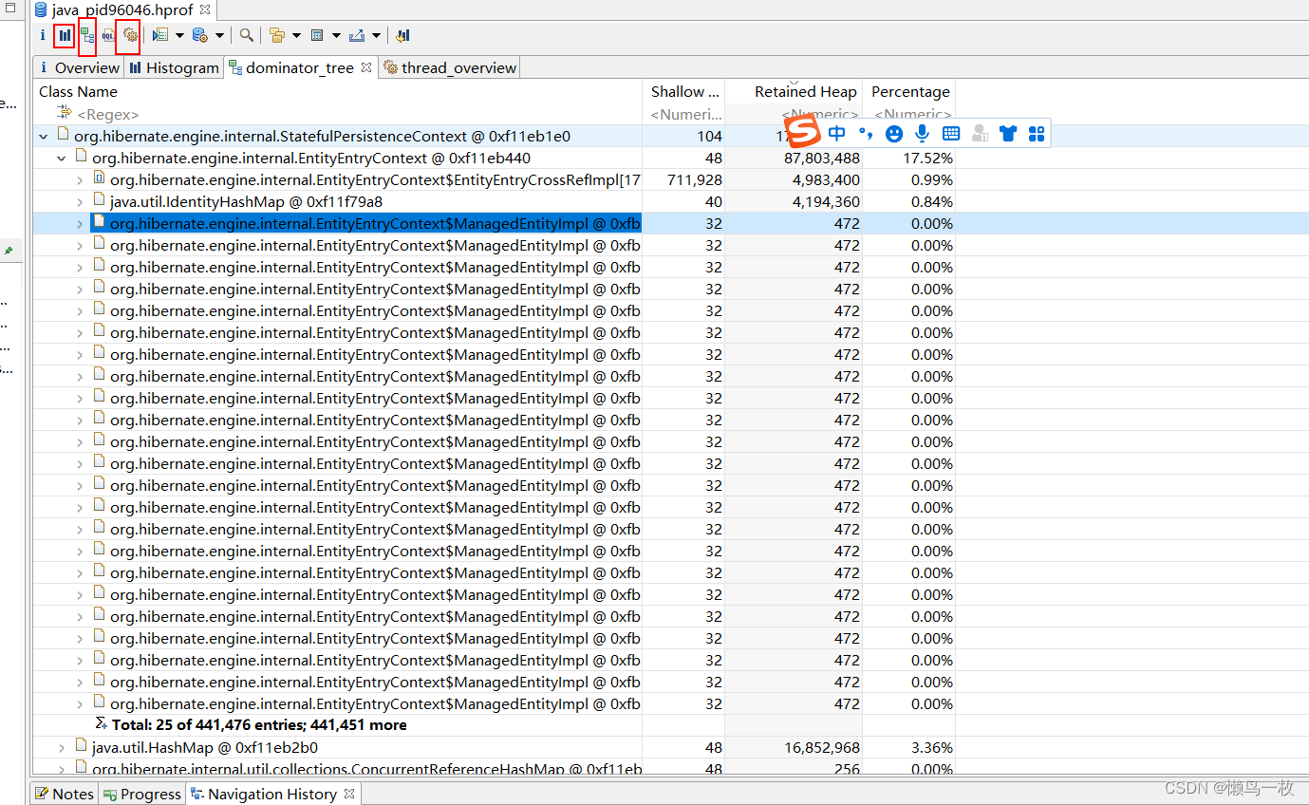Screen dimensions: 1309x805
Task: Open the Progress tab in bottom panel
Action: pyautogui.click(x=142, y=794)
